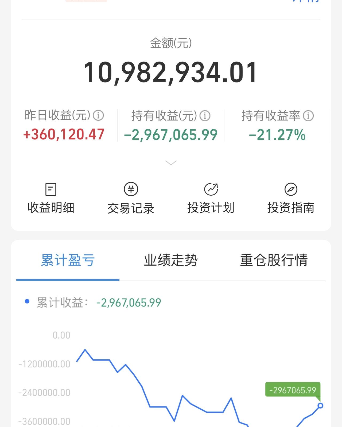Viewport: 342px width, 427px height.
Task: Tap the 金额(元) label
Action: (171, 43)
